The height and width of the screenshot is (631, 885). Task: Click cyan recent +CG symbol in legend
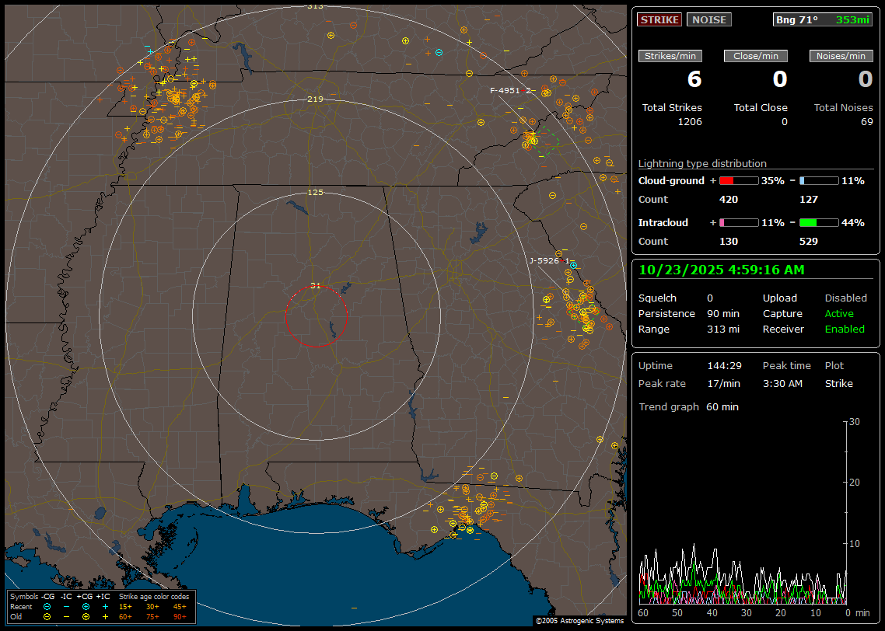[86, 606]
